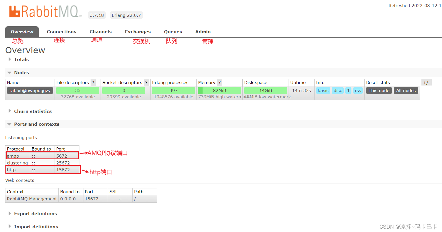The image size is (442, 232).
Task: Click the info tag labeled 1
Action: point(348,91)
